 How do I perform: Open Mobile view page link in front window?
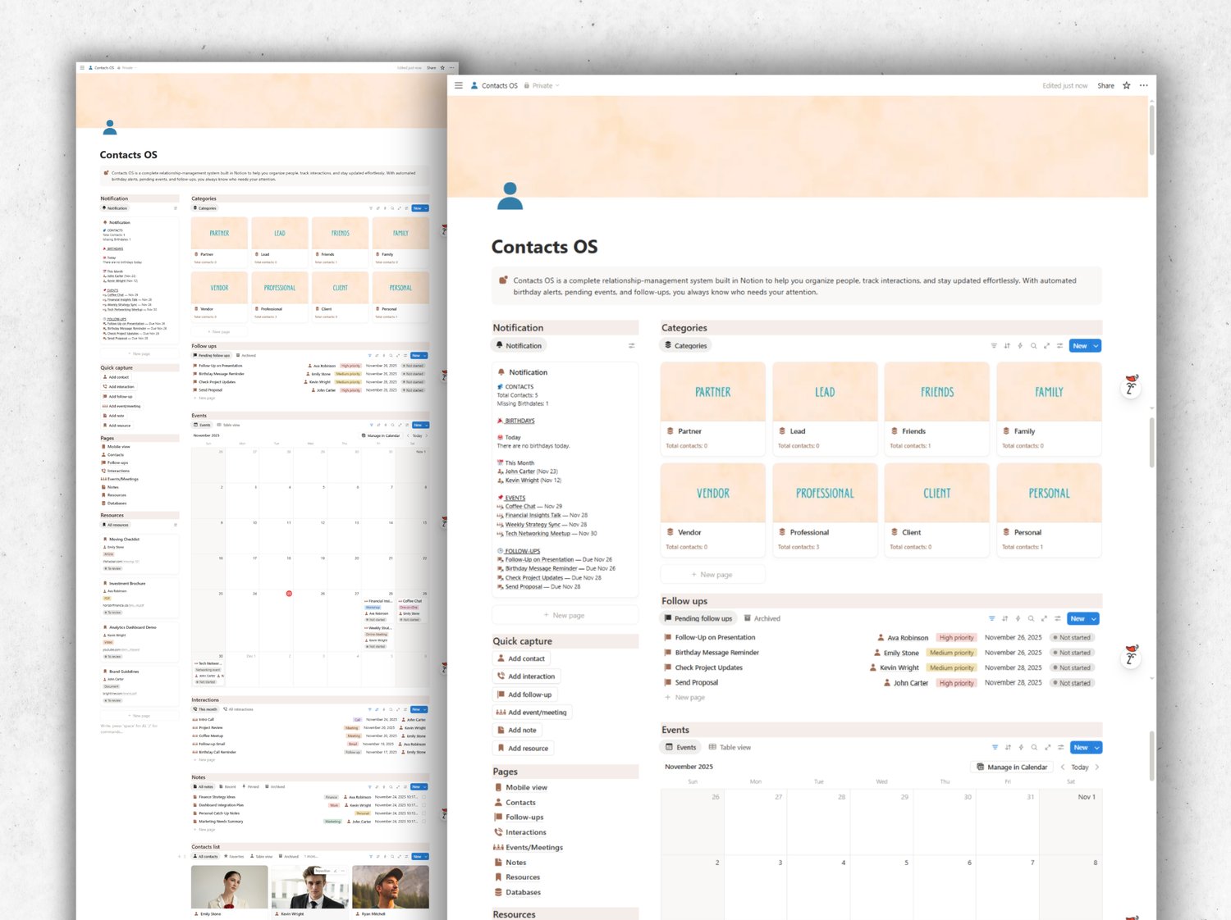(x=520, y=787)
